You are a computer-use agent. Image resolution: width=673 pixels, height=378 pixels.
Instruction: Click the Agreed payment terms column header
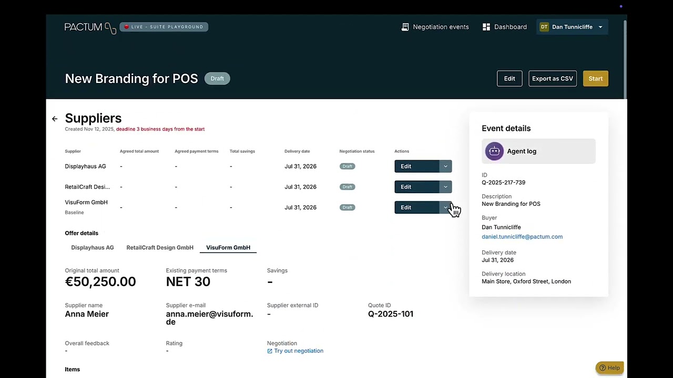point(197,151)
